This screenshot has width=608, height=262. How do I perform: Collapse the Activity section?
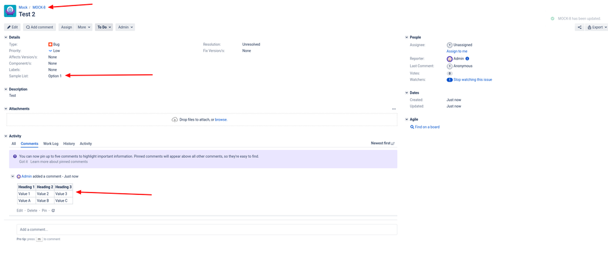tap(5, 136)
